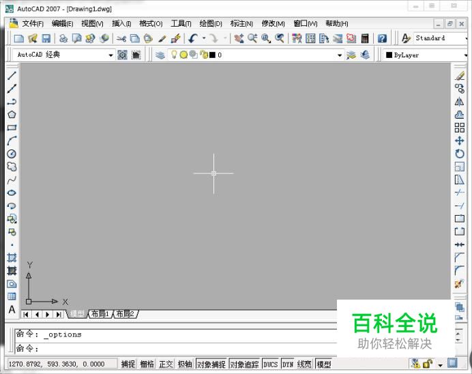Open the Standard text style dropdown
The height and width of the screenshot is (374, 472).
click(x=466, y=38)
